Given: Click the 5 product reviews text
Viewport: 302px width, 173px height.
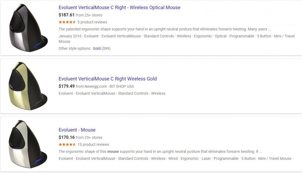Looking at the screenshot, I should click(x=92, y=22).
